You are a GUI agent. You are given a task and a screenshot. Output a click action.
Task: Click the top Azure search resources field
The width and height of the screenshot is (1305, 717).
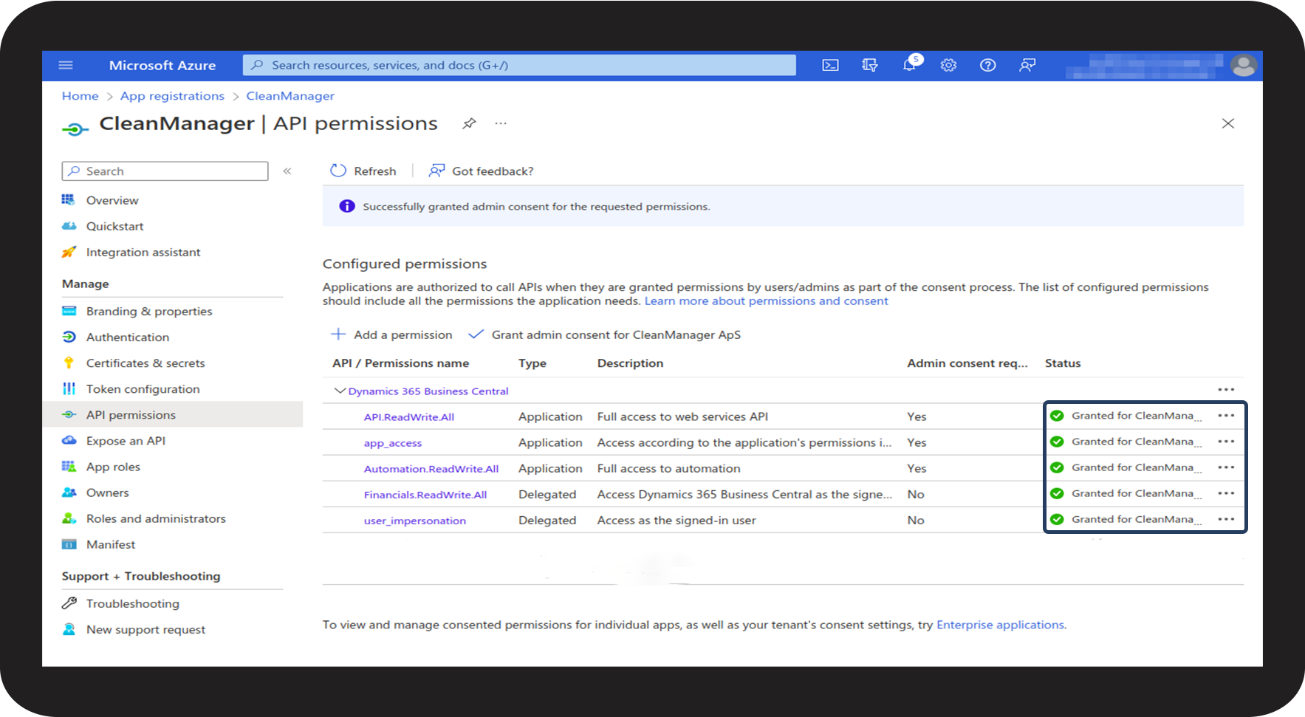coord(519,65)
